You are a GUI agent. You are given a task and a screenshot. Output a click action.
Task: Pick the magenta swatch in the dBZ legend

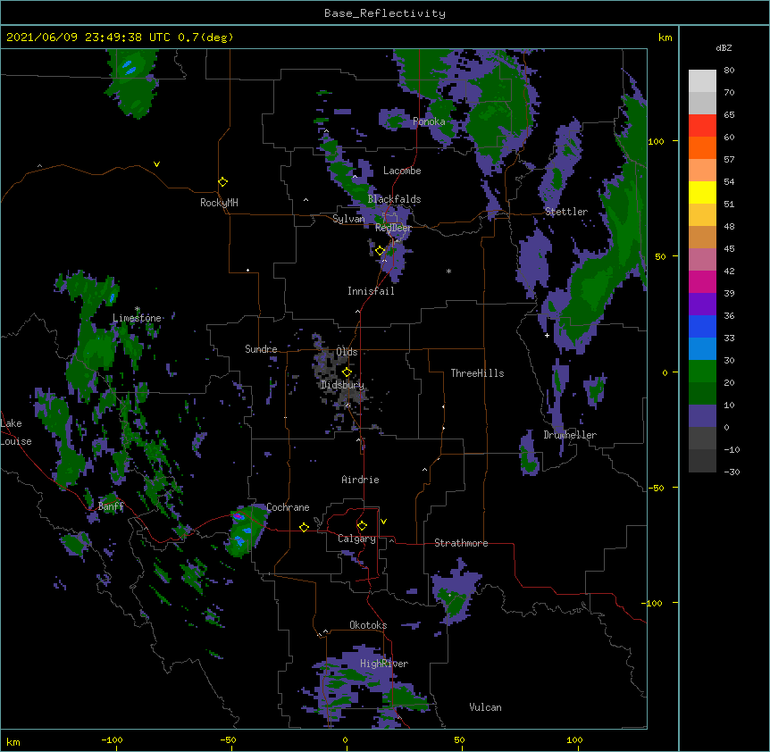(x=702, y=281)
